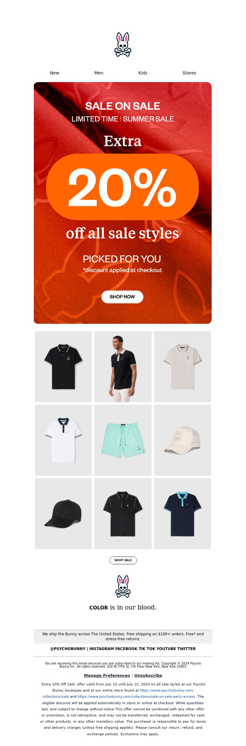Click the bunny skull logo above the tagline
The image size is (246, 746).
click(x=123, y=586)
